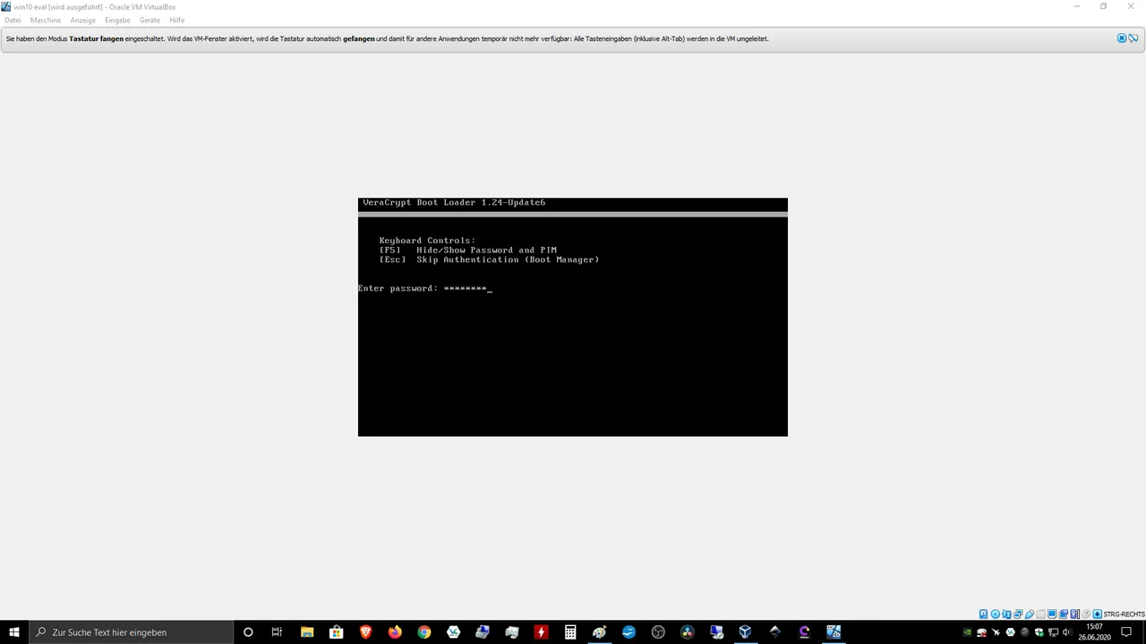Viewport: 1146px width, 644px height.
Task: Click the NVIDIA tray icon
Action: coord(968,632)
